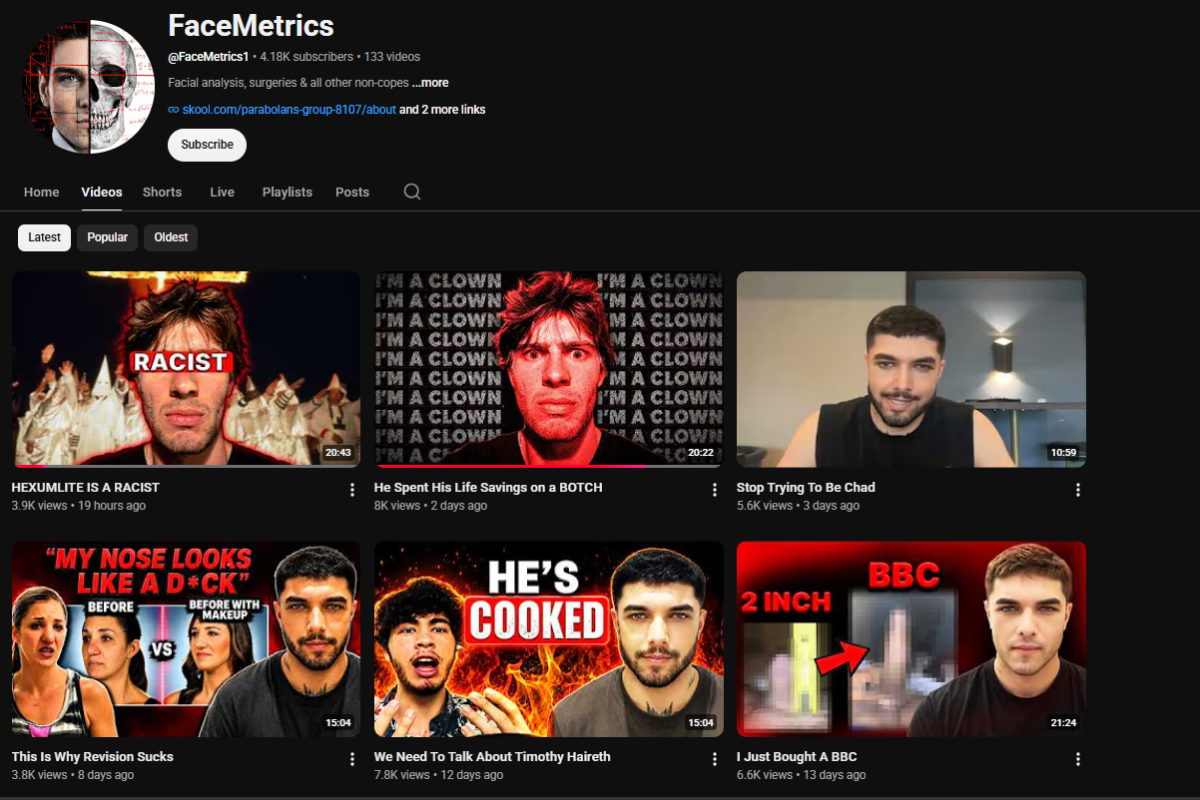This screenshot has width=1200, height=800.
Task: Click '3.9K views • 19 hours ago' text
Action: coord(79,506)
